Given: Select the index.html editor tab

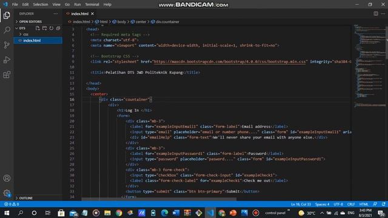Looking at the screenshot, I should click(79, 14).
